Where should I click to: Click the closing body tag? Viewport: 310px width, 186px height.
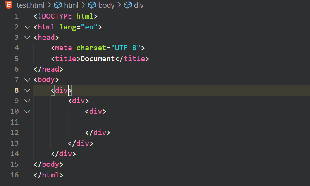48,164
